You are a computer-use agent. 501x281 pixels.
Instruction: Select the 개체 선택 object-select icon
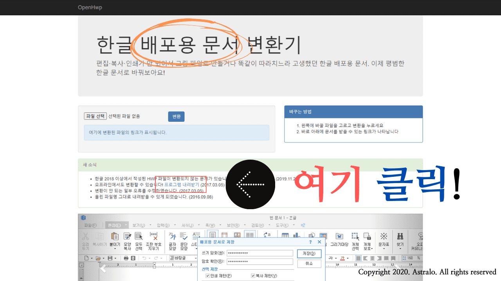pyautogui.click(x=355, y=236)
